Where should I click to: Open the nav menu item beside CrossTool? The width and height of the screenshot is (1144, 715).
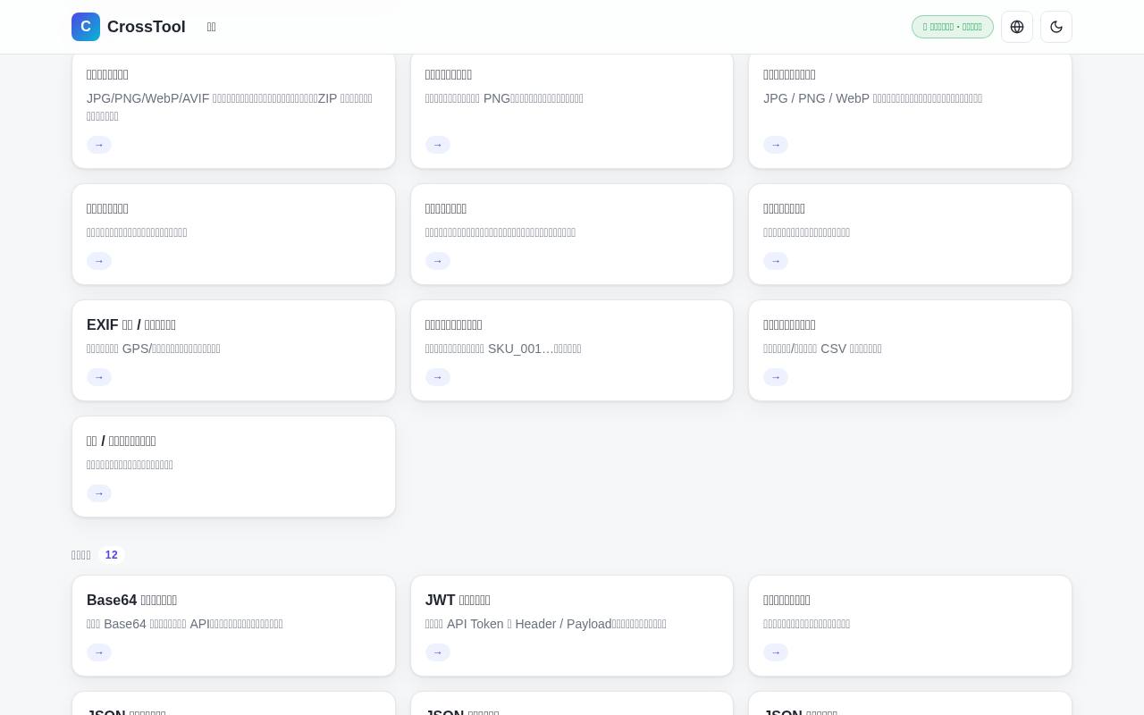pos(212,27)
